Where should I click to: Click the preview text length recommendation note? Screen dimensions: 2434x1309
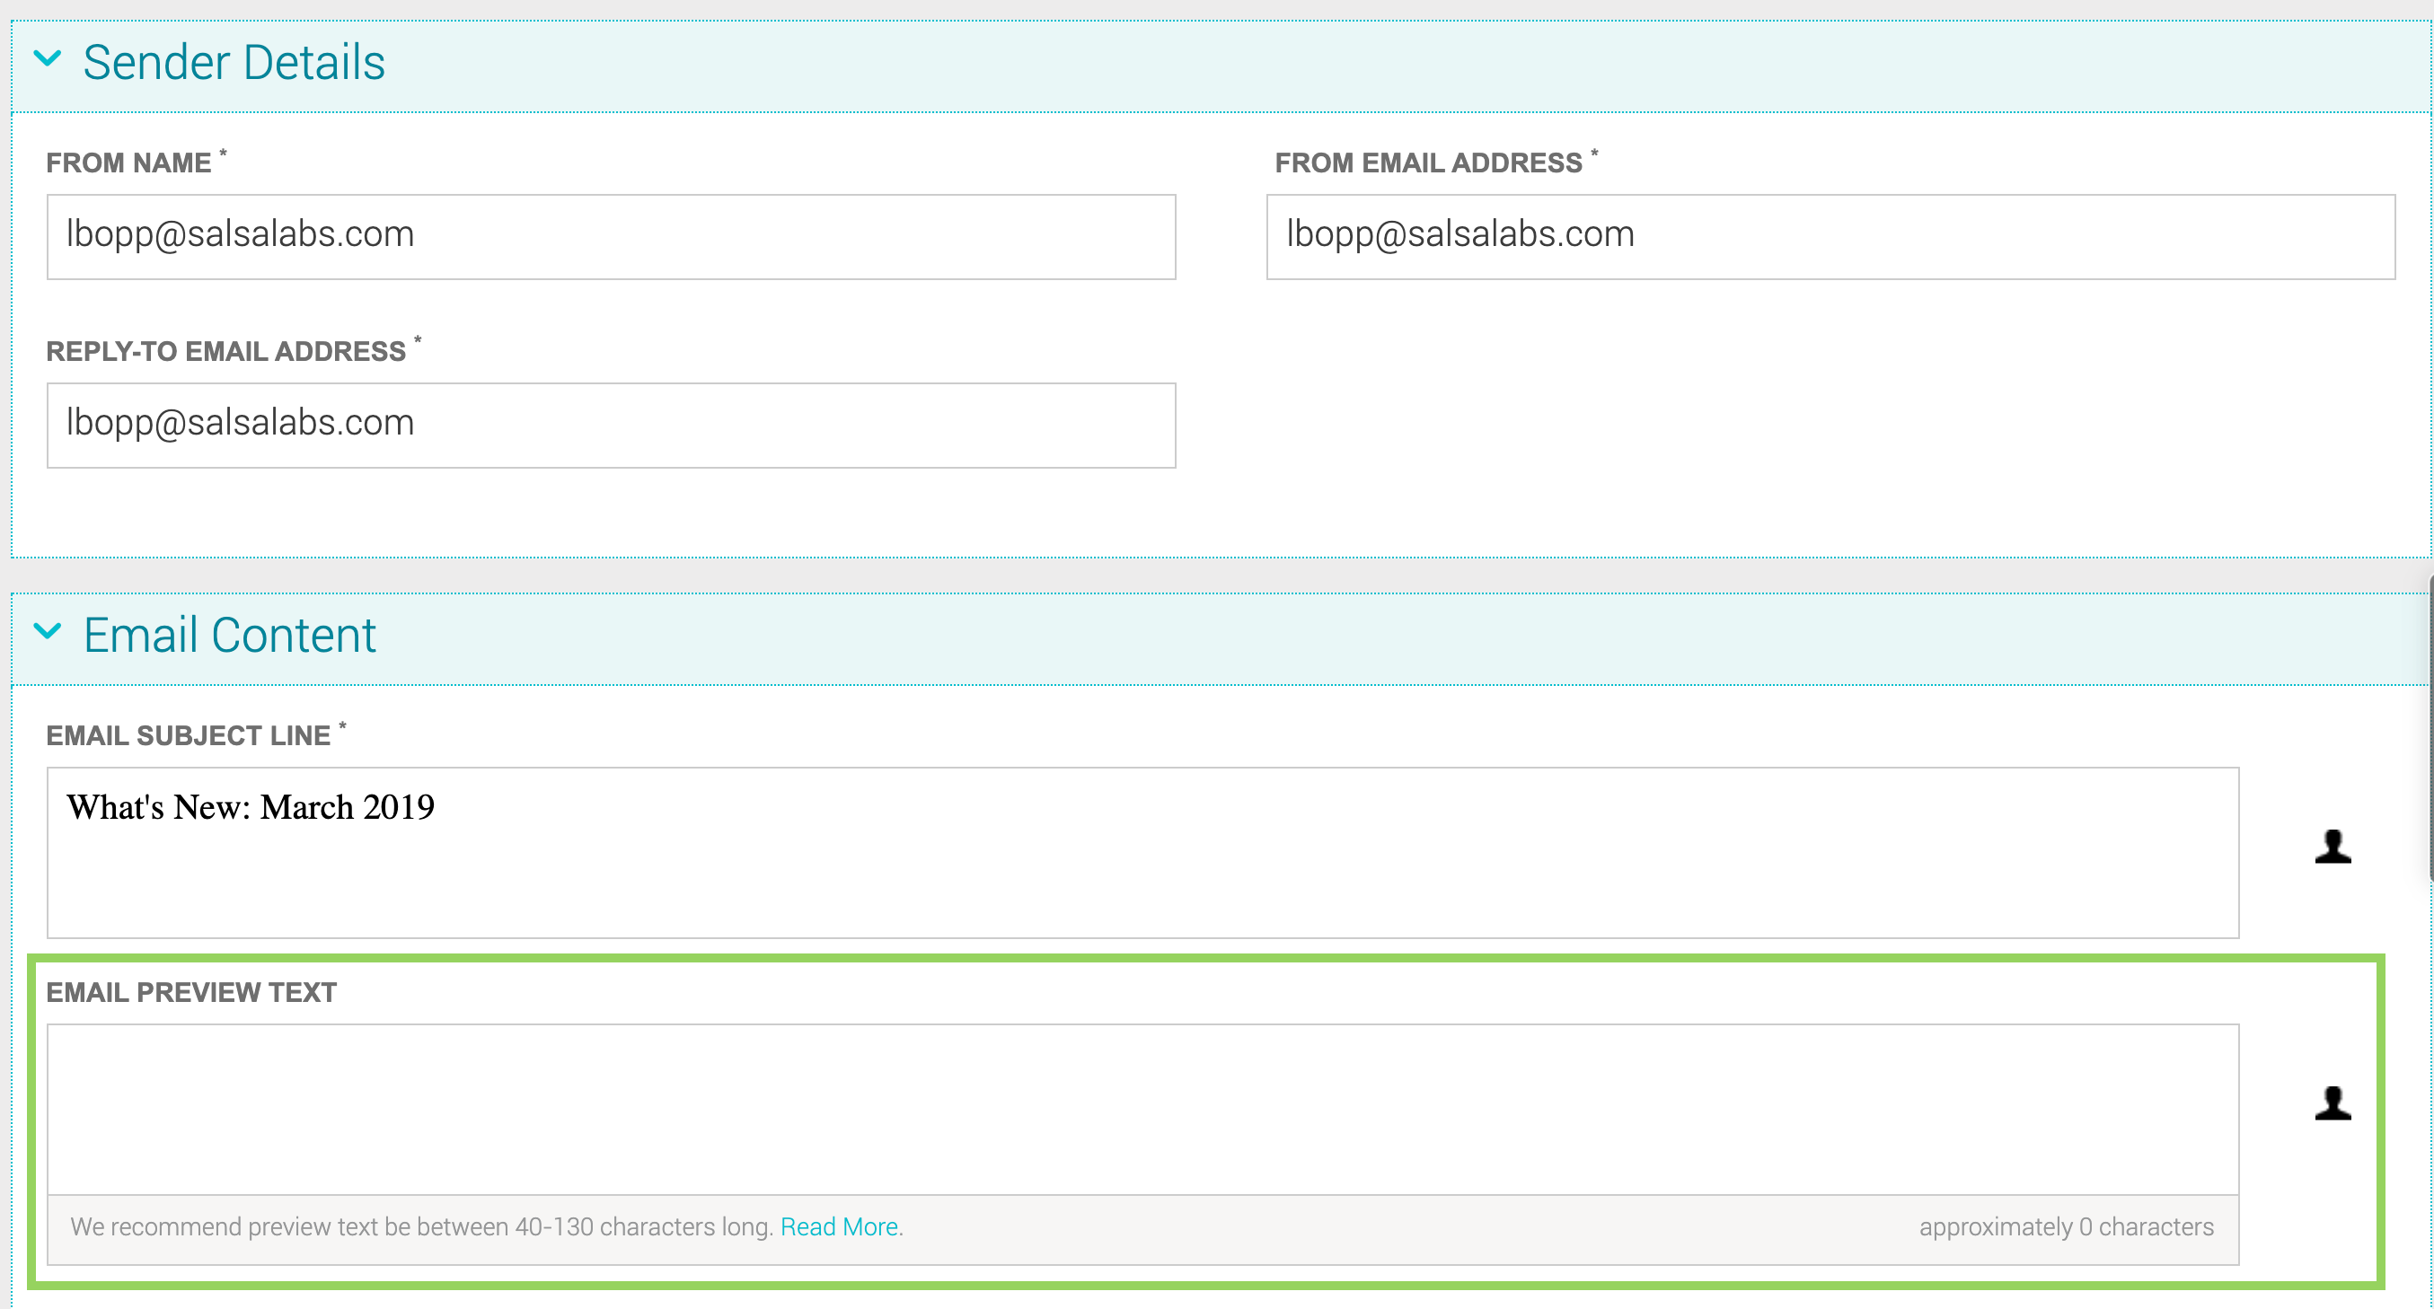click(421, 1226)
